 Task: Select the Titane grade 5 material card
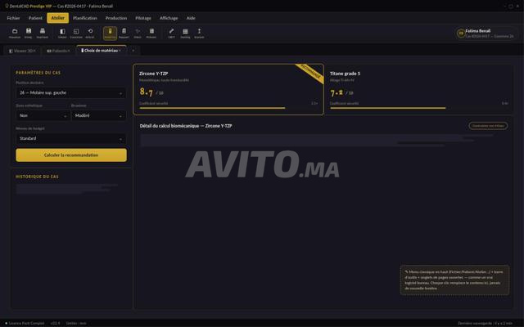(x=418, y=89)
